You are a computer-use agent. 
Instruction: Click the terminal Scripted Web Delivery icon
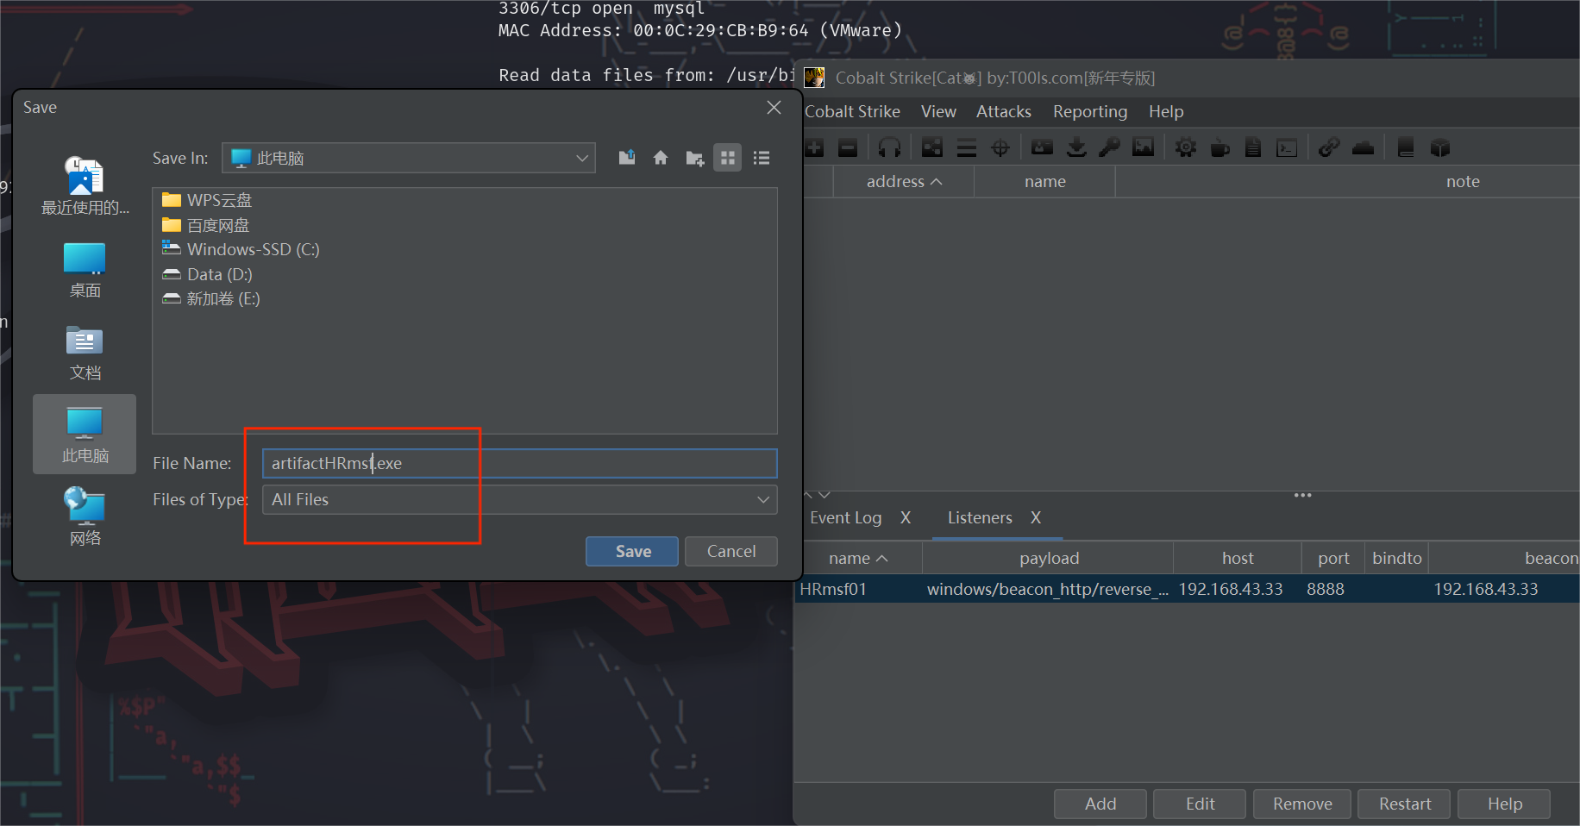pos(1287,147)
